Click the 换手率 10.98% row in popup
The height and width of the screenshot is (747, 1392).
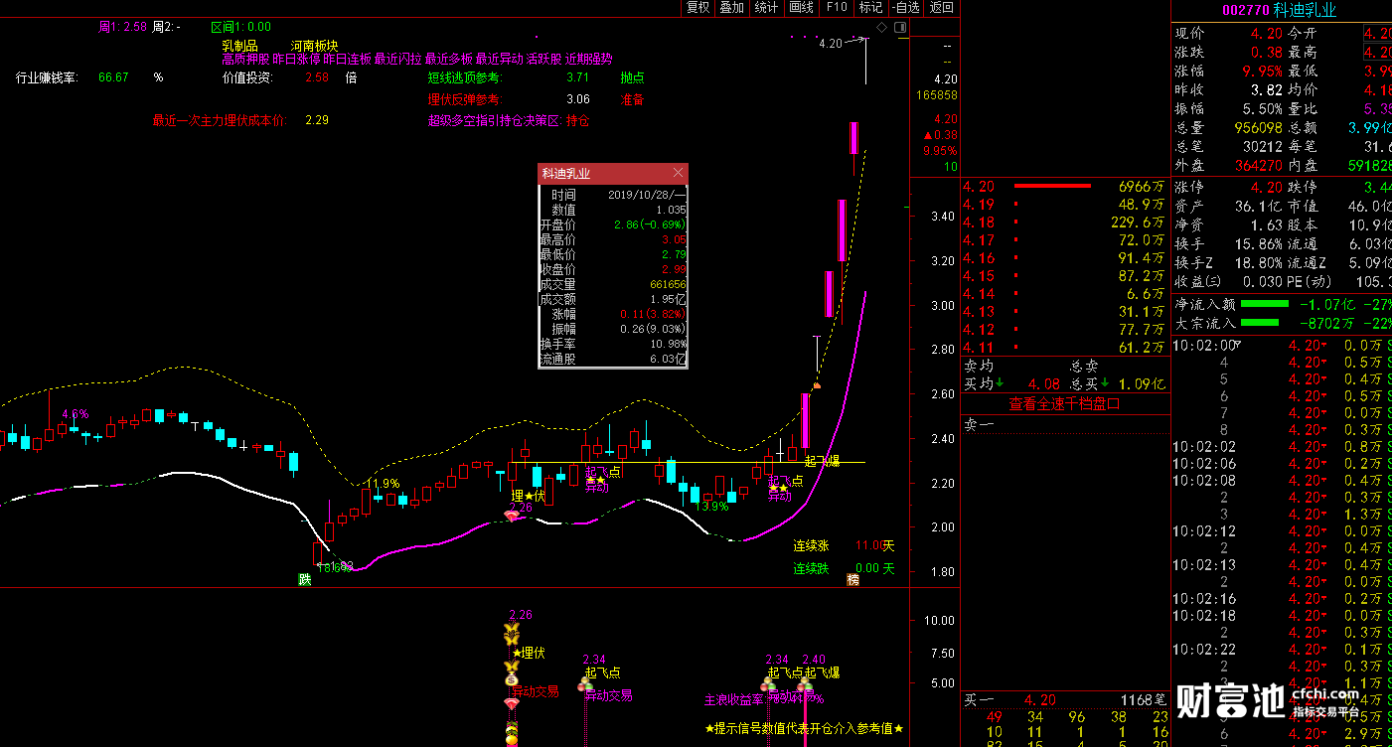pyautogui.click(x=613, y=344)
